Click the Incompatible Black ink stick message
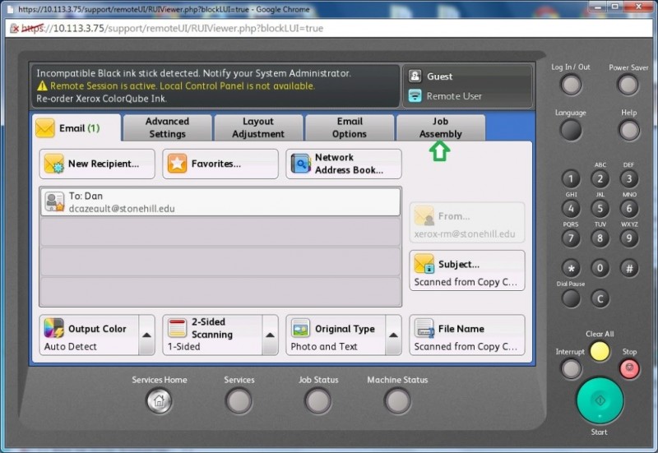Image resolution: width=658 pixels, height=453 pixels. tap(193, 73)
